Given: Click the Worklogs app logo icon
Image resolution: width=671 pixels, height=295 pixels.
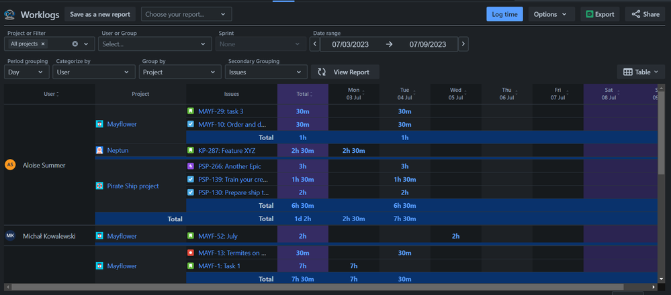Looking at the screenshot, I should [x=9, y=14].
